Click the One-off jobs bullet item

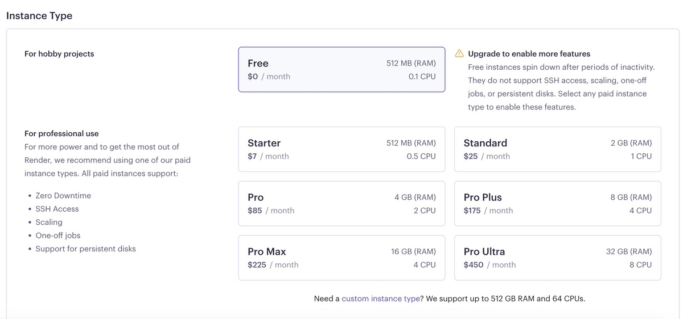pyautogui.click(x=58, y=236)
